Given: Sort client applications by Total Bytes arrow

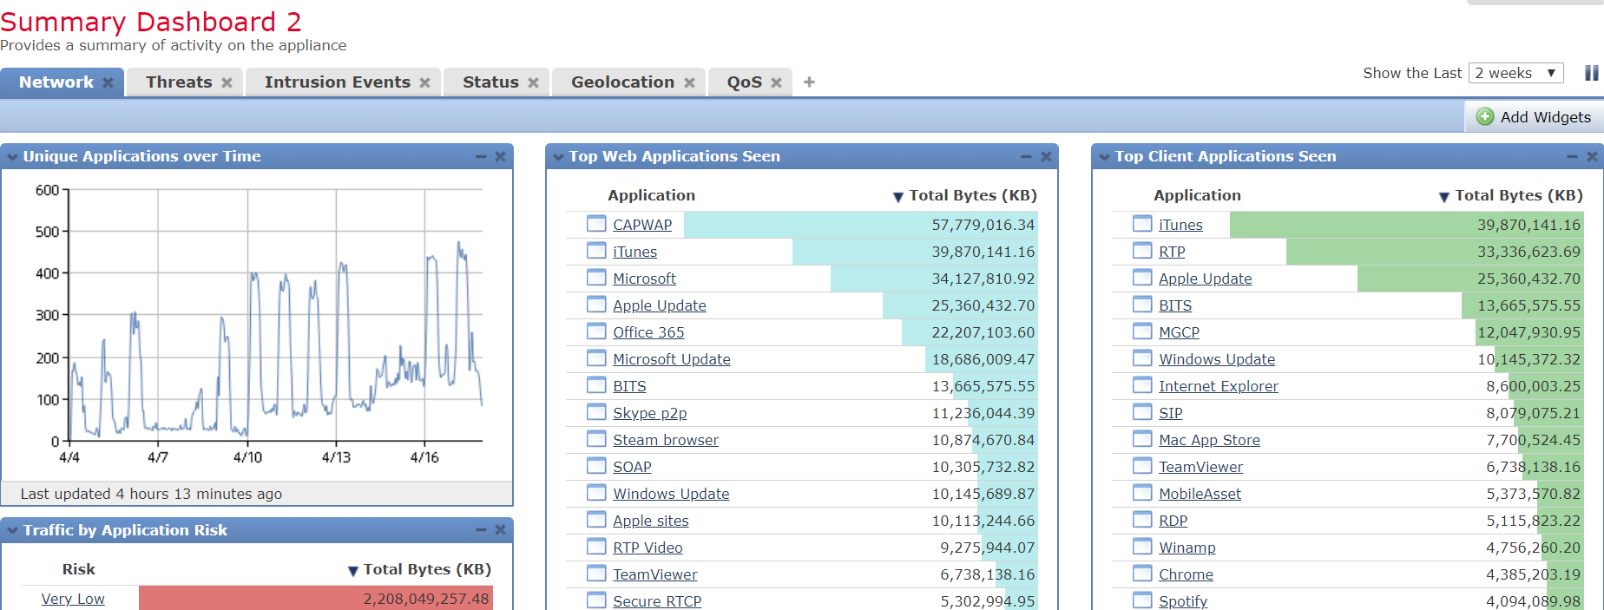Looking at the screenshot, I should coord(1444,197).
